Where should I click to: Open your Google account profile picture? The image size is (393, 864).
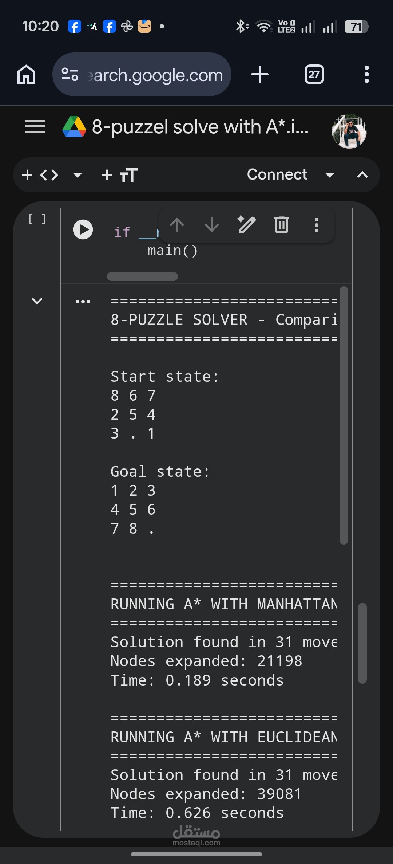pyautogui.click(x=349, y=130)
